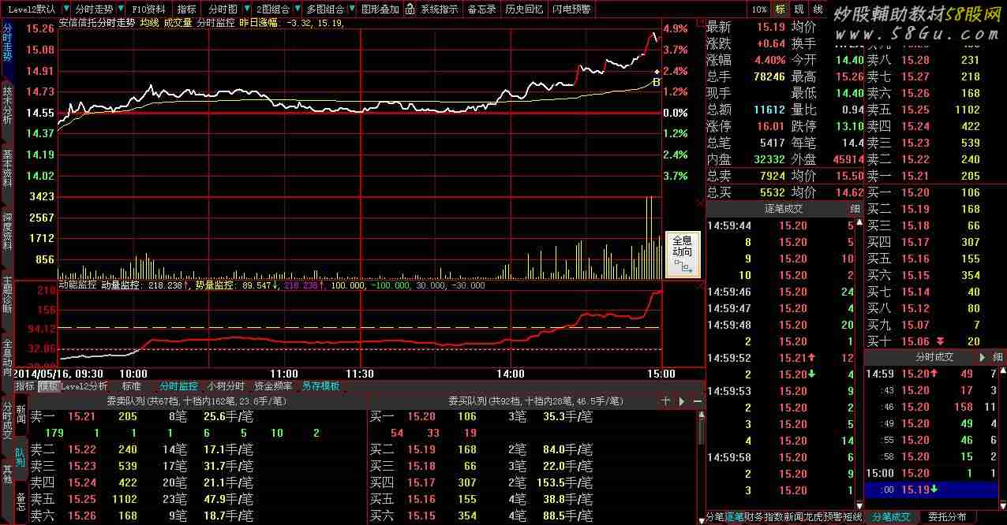Image resolution: width=1007 pixels, height=525 pixels.
Task: Select 多图组合 multi-chart layout
Action: (x=325, y=9)
